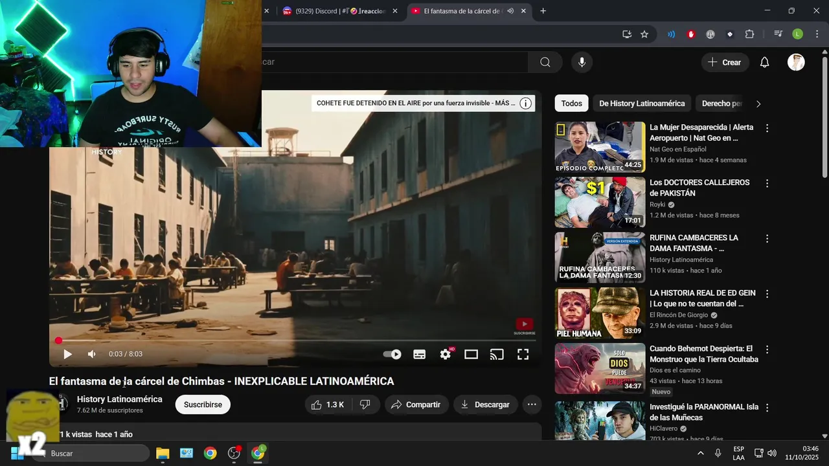Click install app icon in address bar
The width and height of the screenshot is (829, 466).
(x=626, y=34)
